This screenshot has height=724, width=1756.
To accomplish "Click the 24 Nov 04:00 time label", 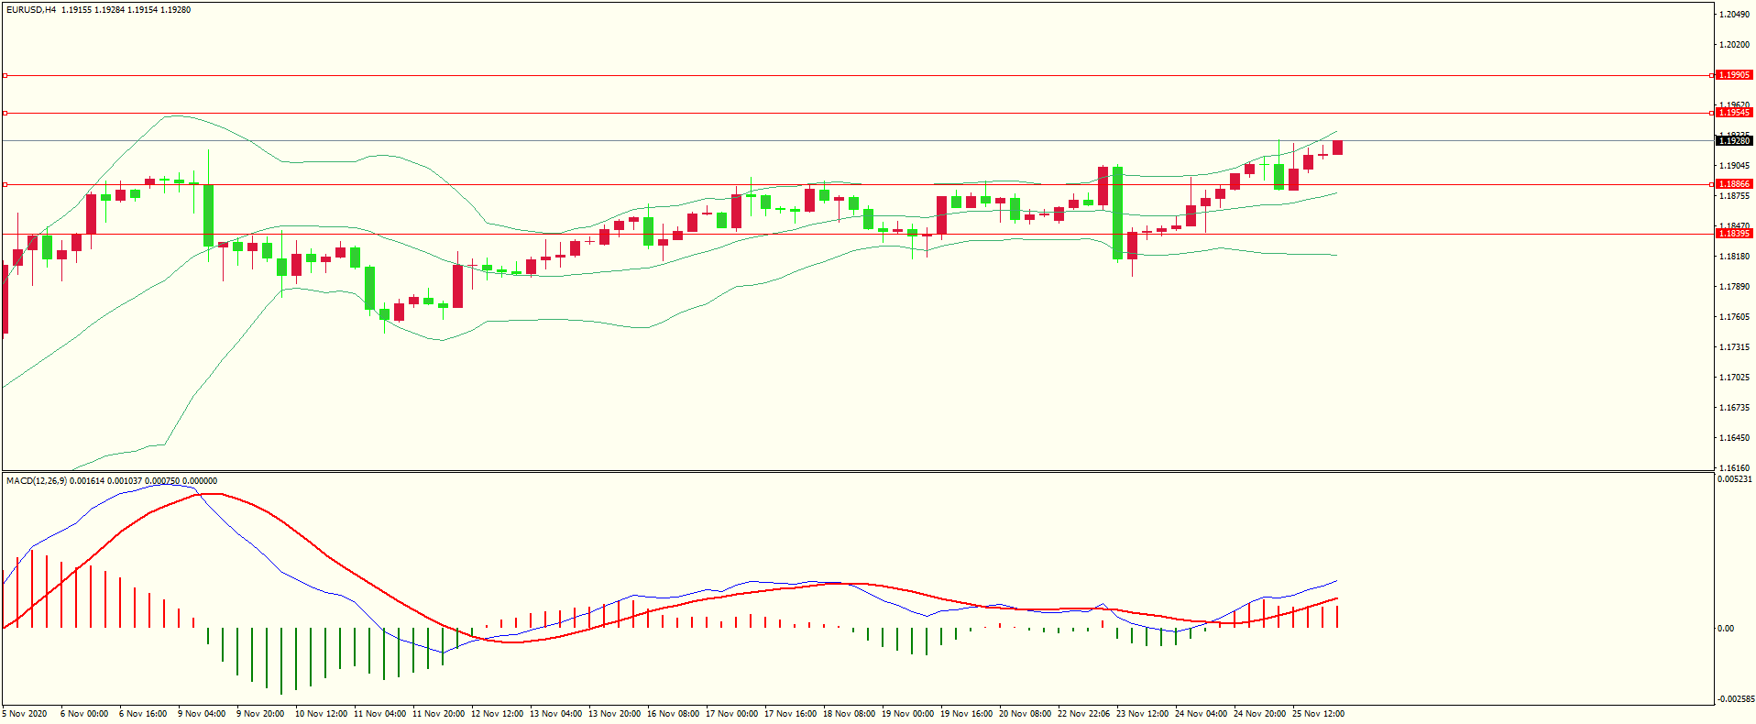I will pyautogui.click(x=1201, y=714).
